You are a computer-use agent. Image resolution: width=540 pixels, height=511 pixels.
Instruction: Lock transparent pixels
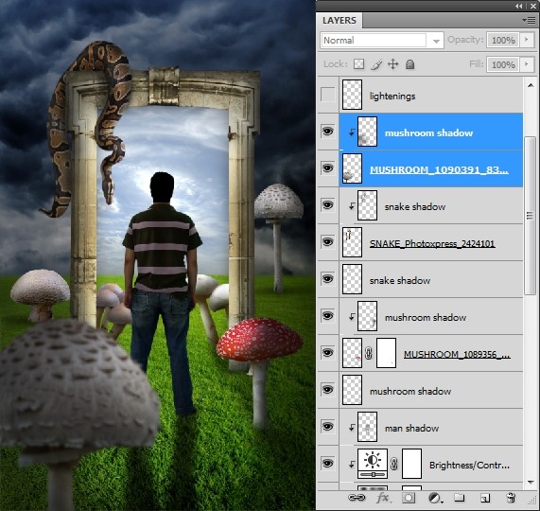point(358,64)
